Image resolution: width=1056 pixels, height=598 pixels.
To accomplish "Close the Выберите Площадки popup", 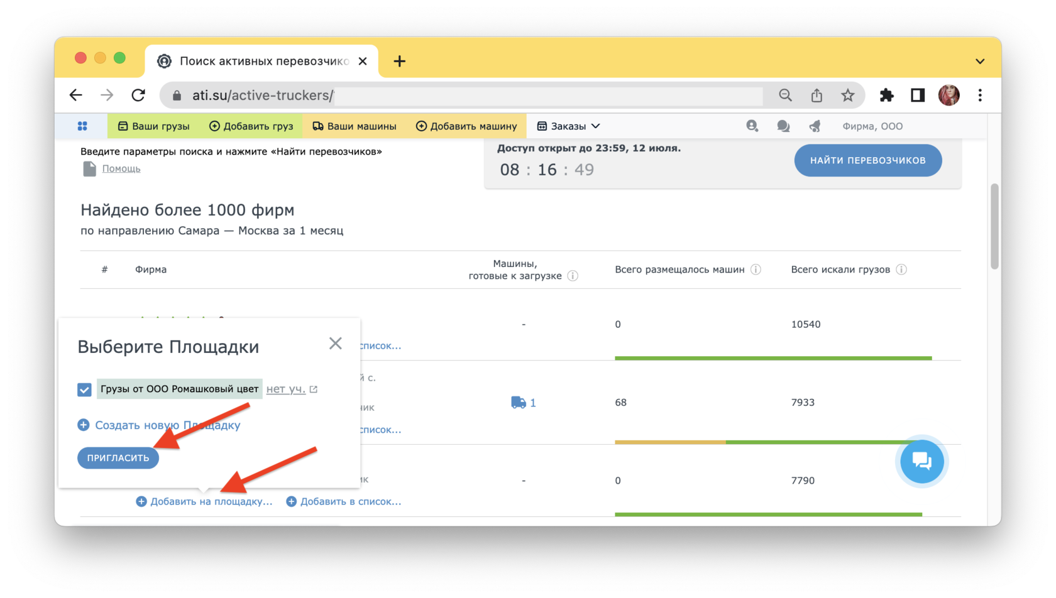I will 335,344.
